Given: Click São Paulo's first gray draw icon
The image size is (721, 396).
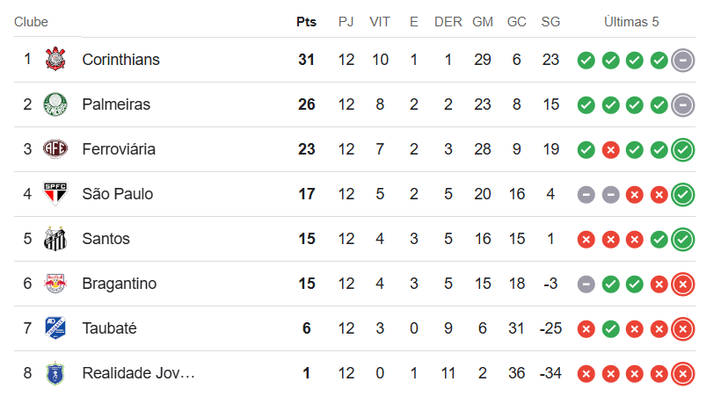Looking at the screenshot, I should (x=586, y=194).
